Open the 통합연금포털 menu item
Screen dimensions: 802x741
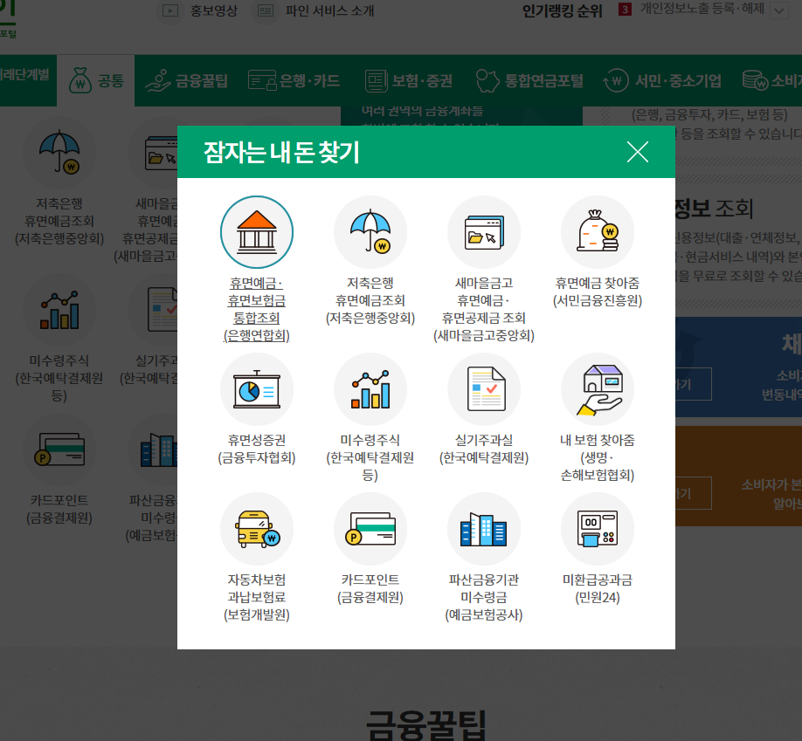[529, 81]
